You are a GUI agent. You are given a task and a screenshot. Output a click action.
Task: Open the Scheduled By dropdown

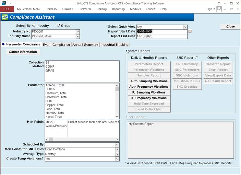coord(117,145)
